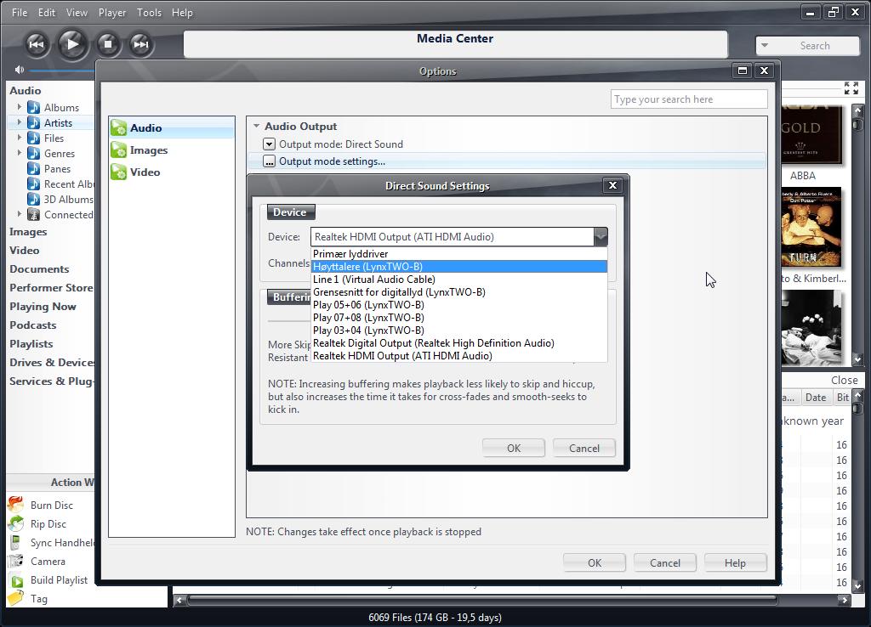This screenshot has width=871, height=627.
Task: Start playback with the Play button
Action: point(72,44)
